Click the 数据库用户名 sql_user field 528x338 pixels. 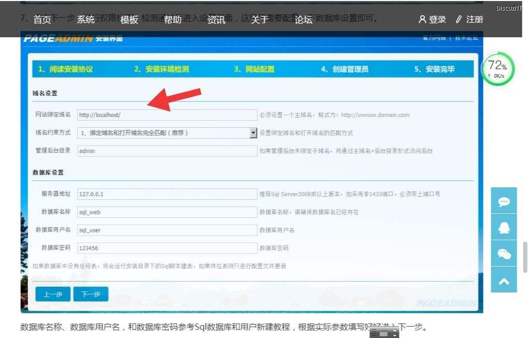click(167, 230)
